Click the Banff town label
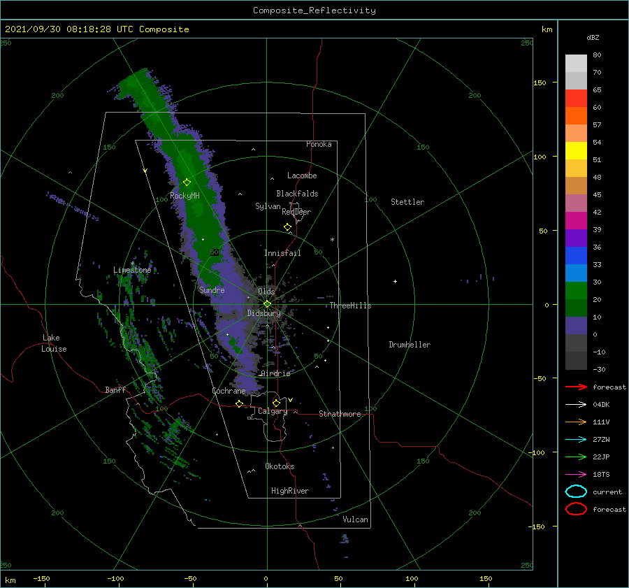629x588 pixels. click(x=115, y=389)
